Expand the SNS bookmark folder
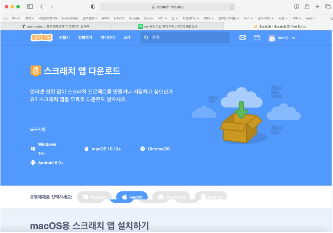This screenshot has height=233, width=333. tap(208, 18)
